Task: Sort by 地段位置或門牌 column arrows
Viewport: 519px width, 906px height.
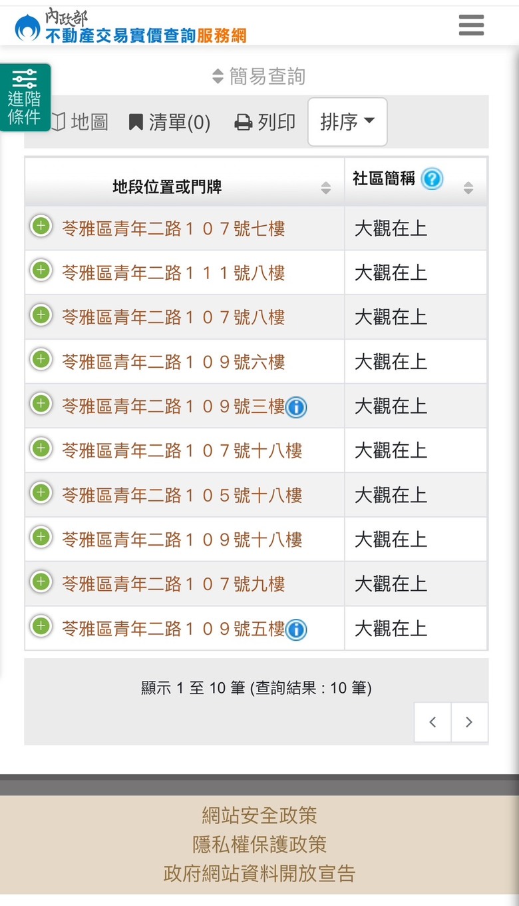Action: 325,188
